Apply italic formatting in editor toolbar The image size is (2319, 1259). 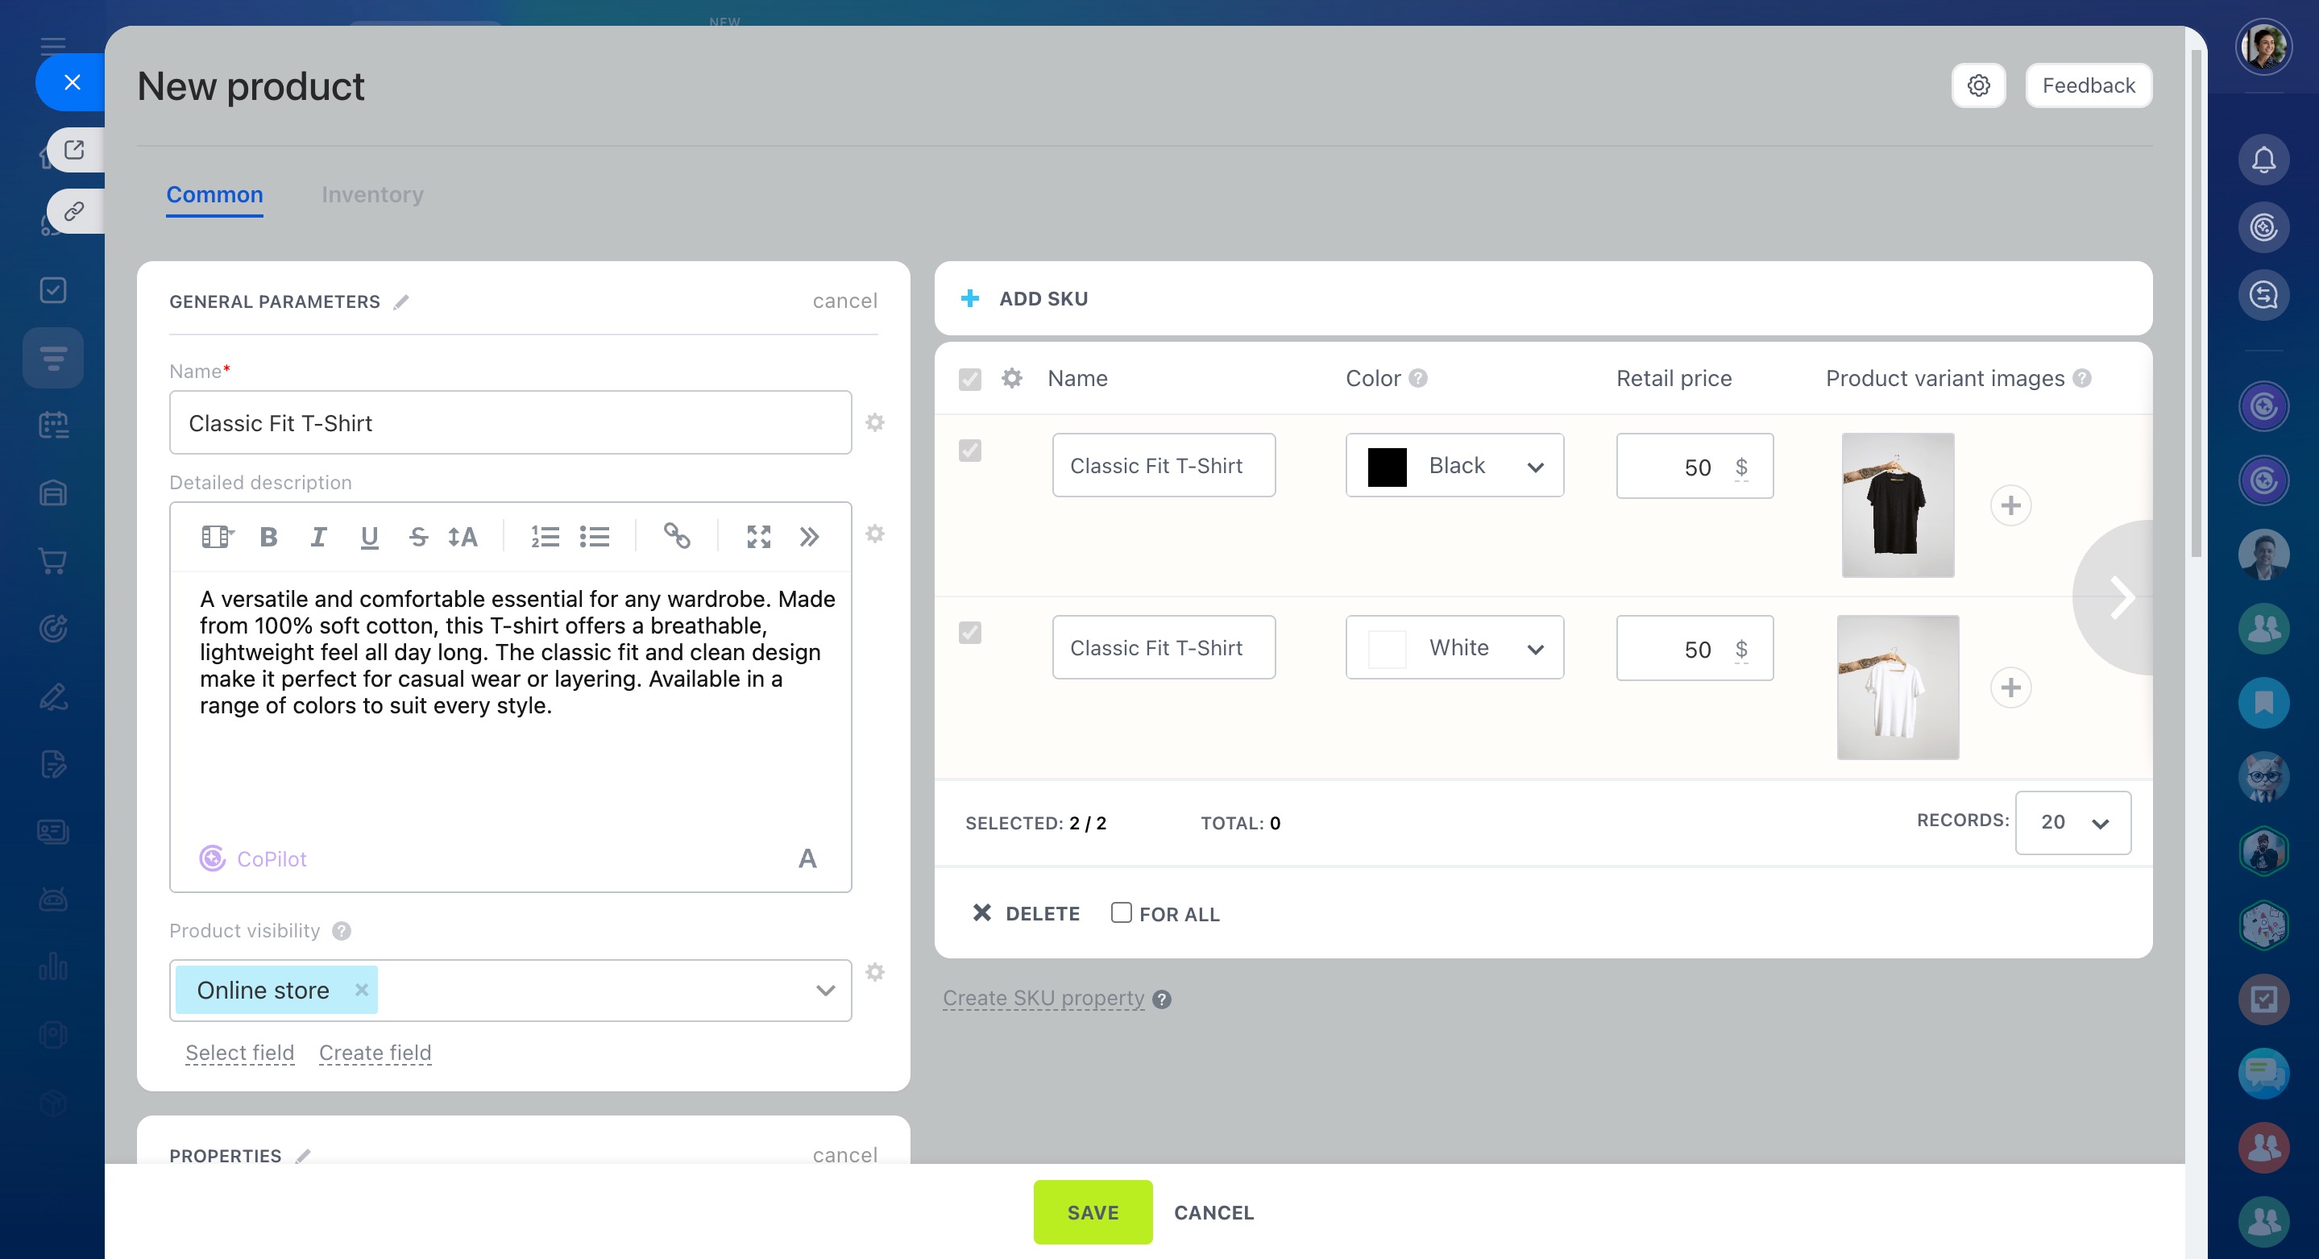317,537
